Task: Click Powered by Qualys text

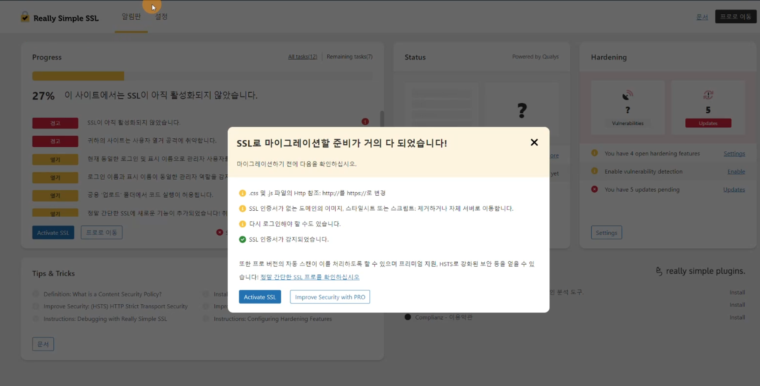Action: (535, 56)
